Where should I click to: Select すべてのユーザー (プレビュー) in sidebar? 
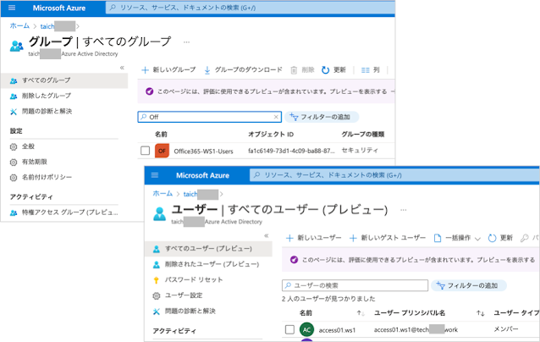(208, 249)
